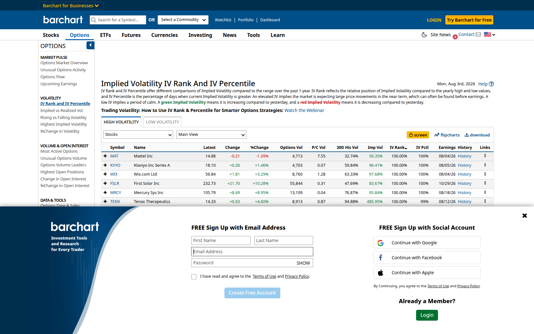This screenshot has width=534, height=334.
Task: Open the Stocks asset type dropdown
Action: (138, 135)
